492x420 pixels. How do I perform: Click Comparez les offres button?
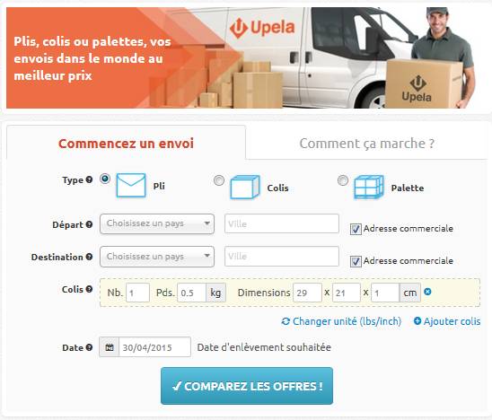click(x=247, y=386)
